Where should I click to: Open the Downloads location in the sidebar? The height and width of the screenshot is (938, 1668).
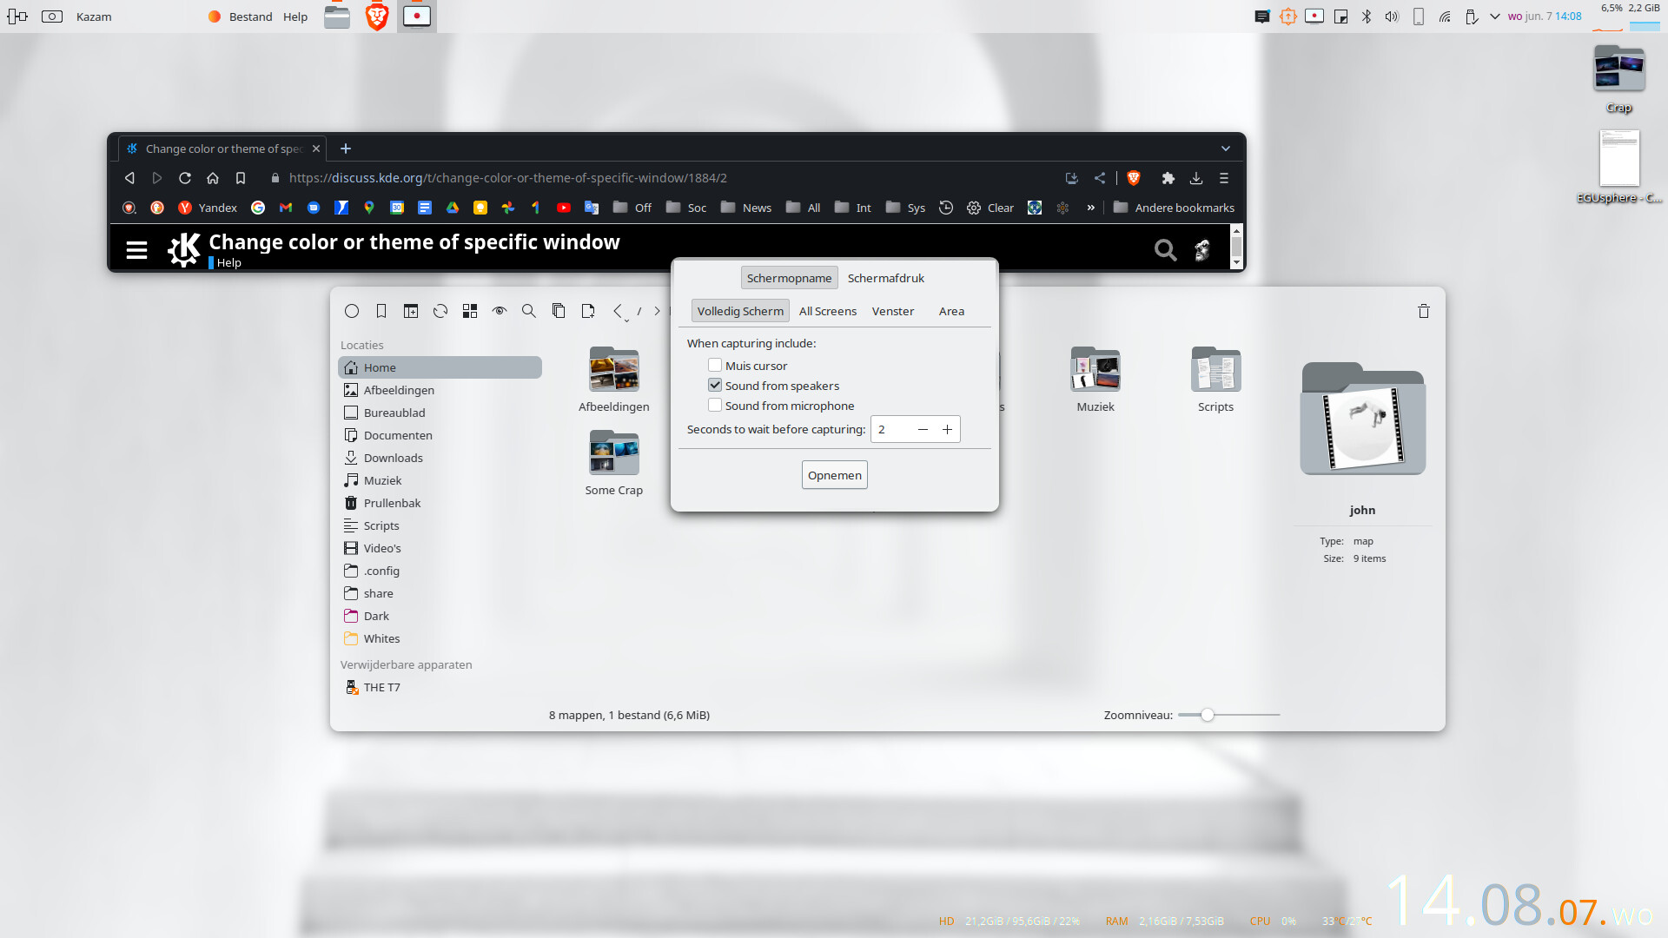pyautogui.click(x=440, y=458)
